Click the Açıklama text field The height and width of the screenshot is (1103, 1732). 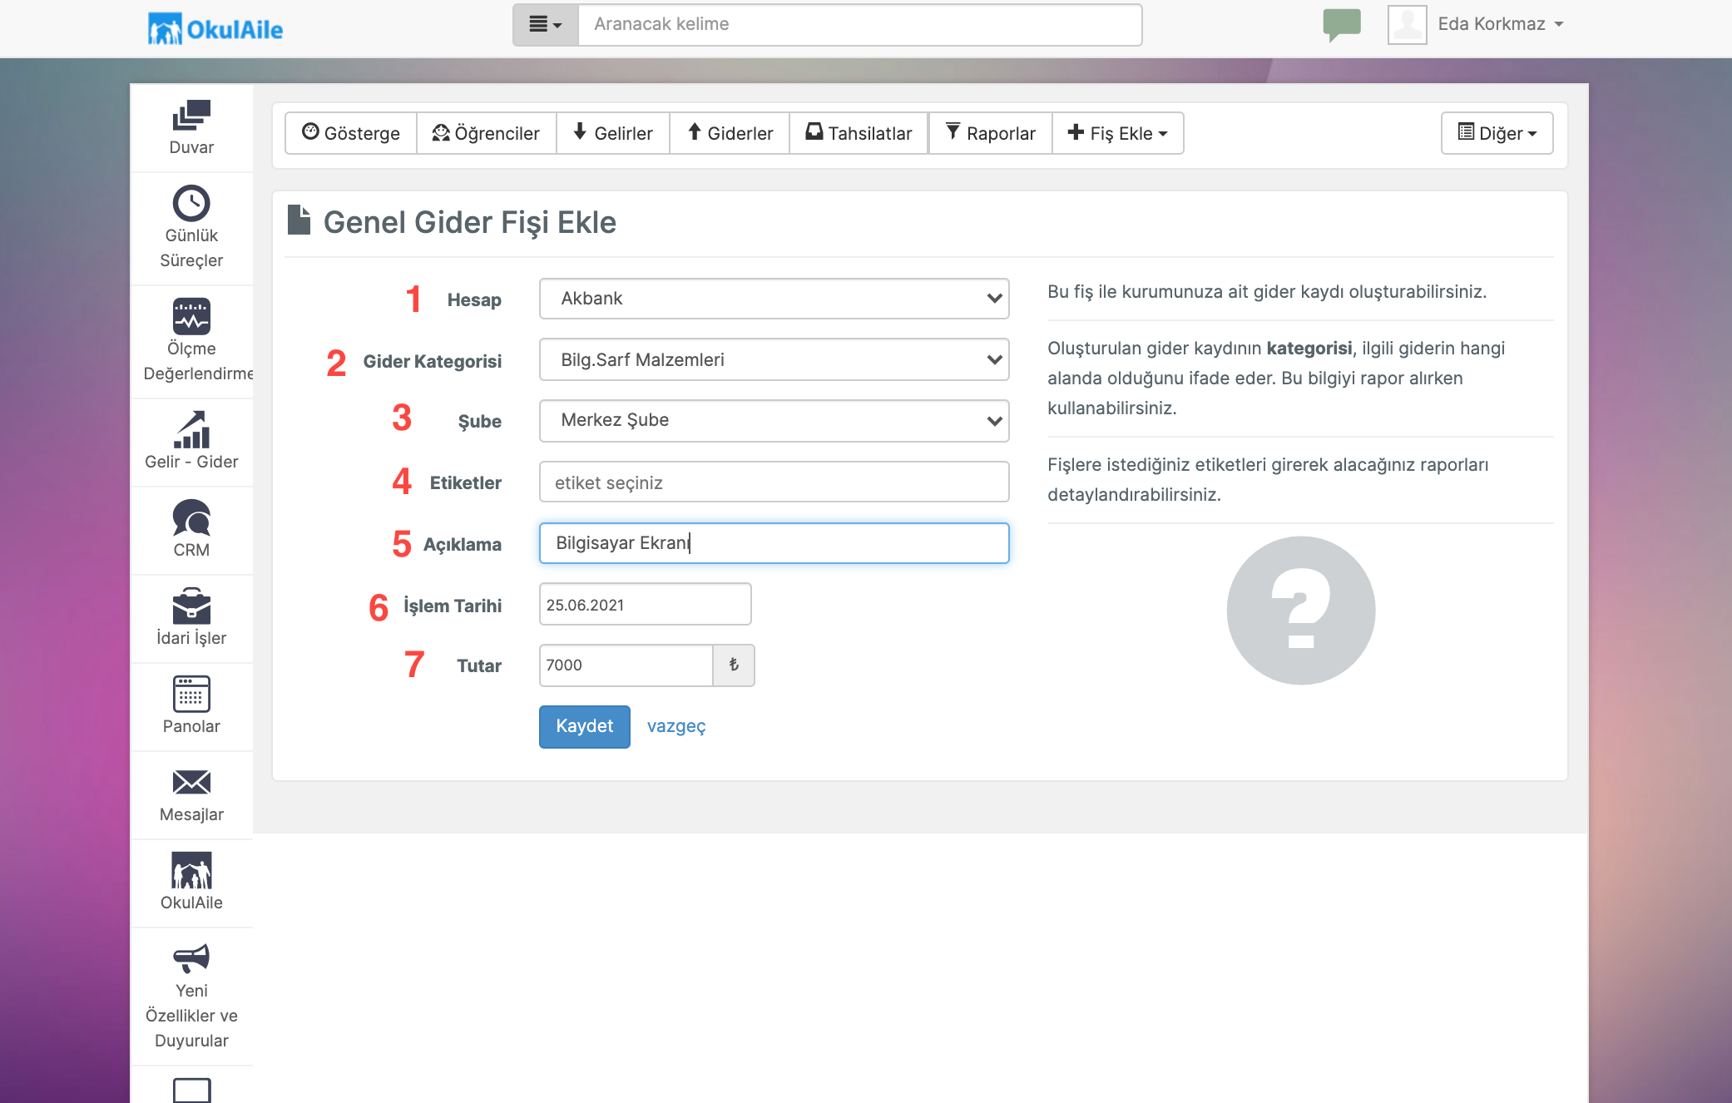coord(774,543)
